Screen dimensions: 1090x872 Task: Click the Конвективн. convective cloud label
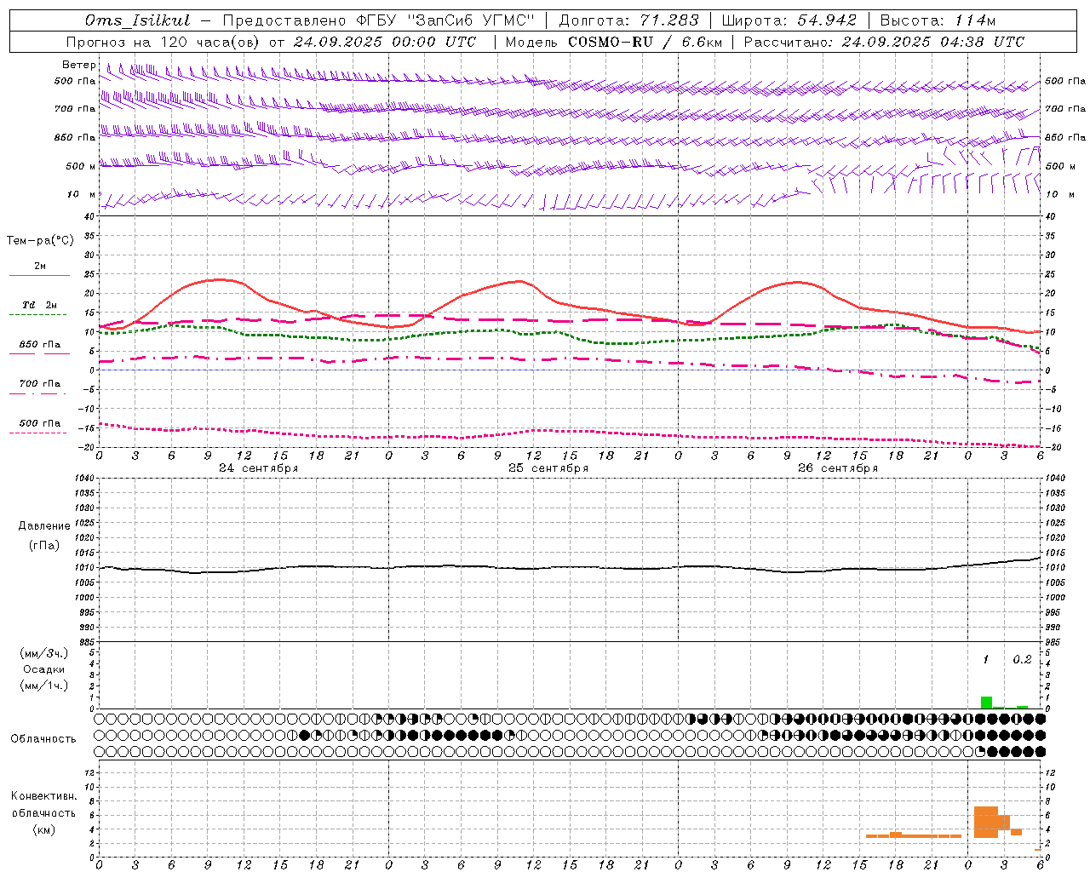[x=43, y=796]
